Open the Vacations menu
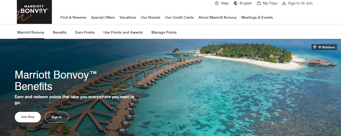Image resolution: width=341 pixels, height=136 pixels. click(128, 17)
